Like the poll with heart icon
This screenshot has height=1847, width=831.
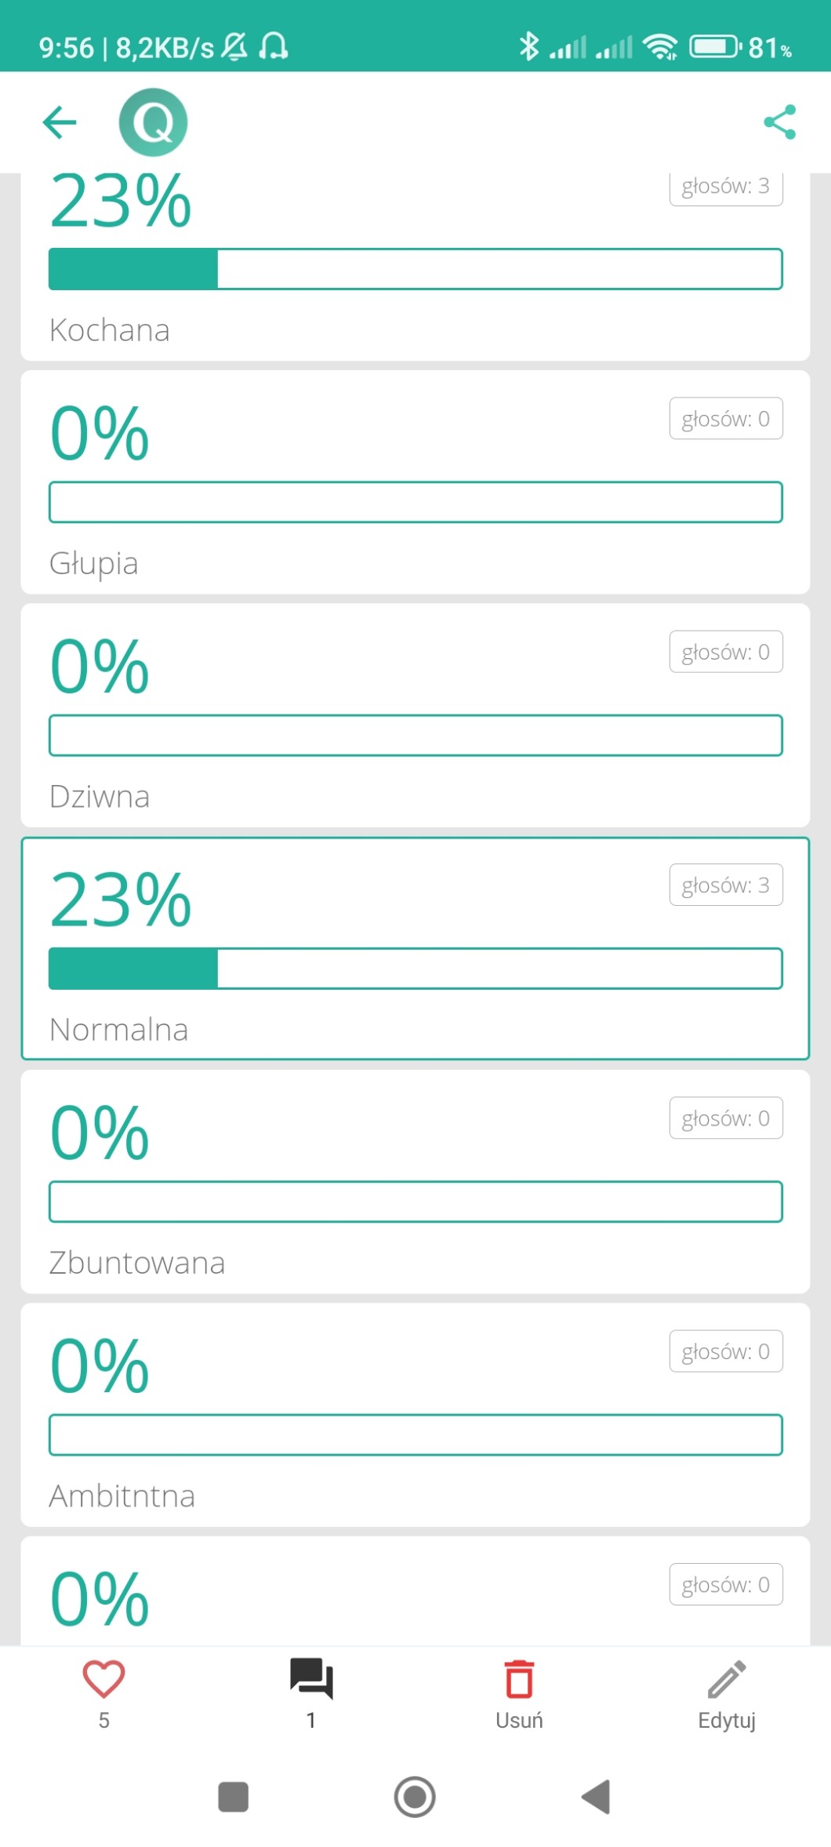(103, 1680)
